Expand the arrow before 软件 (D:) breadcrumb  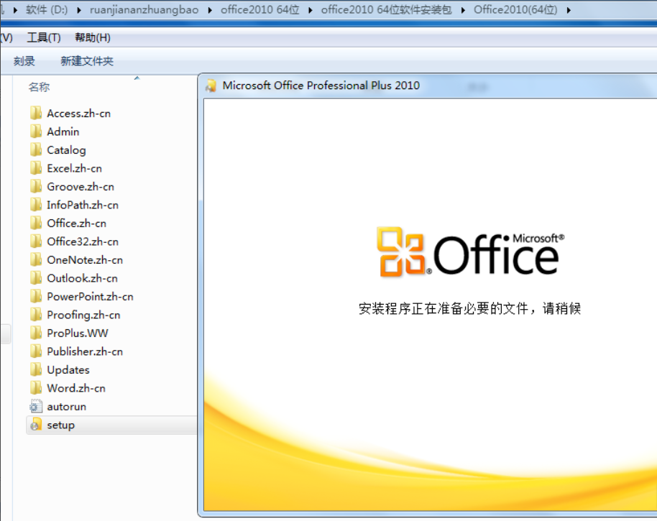pos(15,10)
